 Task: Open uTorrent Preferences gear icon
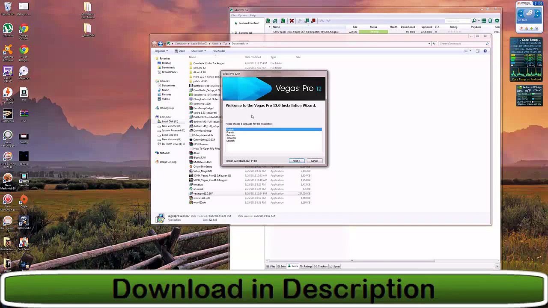click(497, 21)
